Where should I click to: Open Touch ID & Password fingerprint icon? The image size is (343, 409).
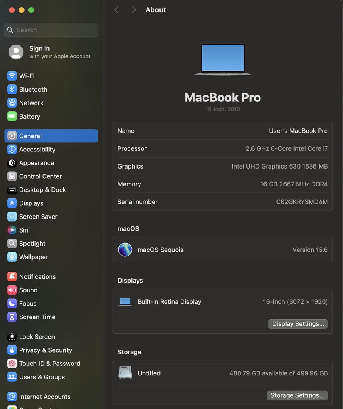tap(12, 364)
